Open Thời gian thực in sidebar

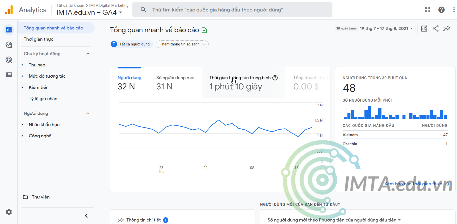click(x=39, y=39)
